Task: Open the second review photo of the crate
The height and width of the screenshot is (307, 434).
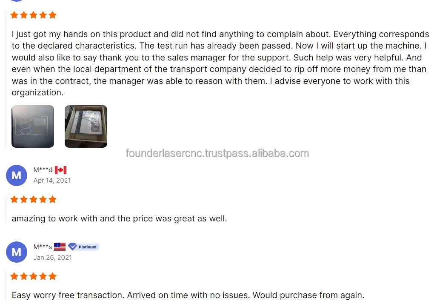Action: pos(86,126)
